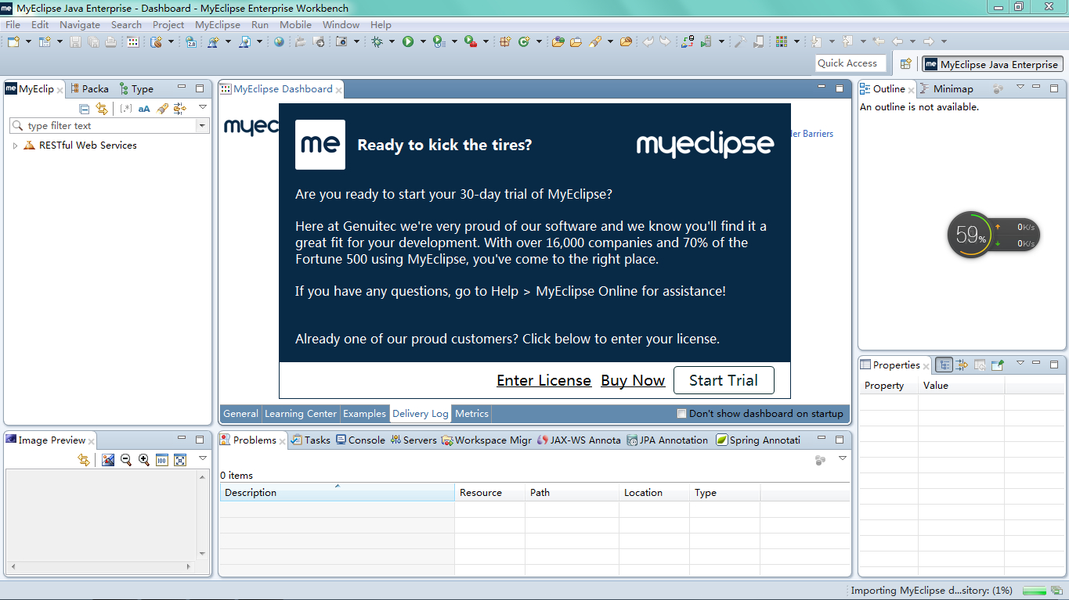Click the Run Last Tool briefcase icon

click(x=471, y=41)
